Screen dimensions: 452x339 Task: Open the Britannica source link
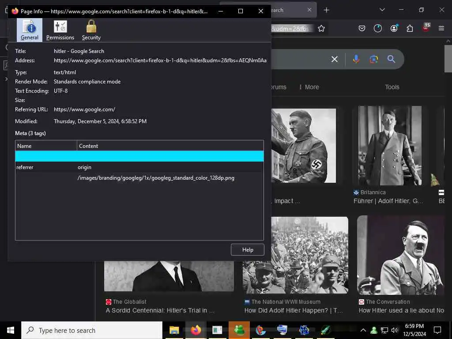click(x=369, y=192)
